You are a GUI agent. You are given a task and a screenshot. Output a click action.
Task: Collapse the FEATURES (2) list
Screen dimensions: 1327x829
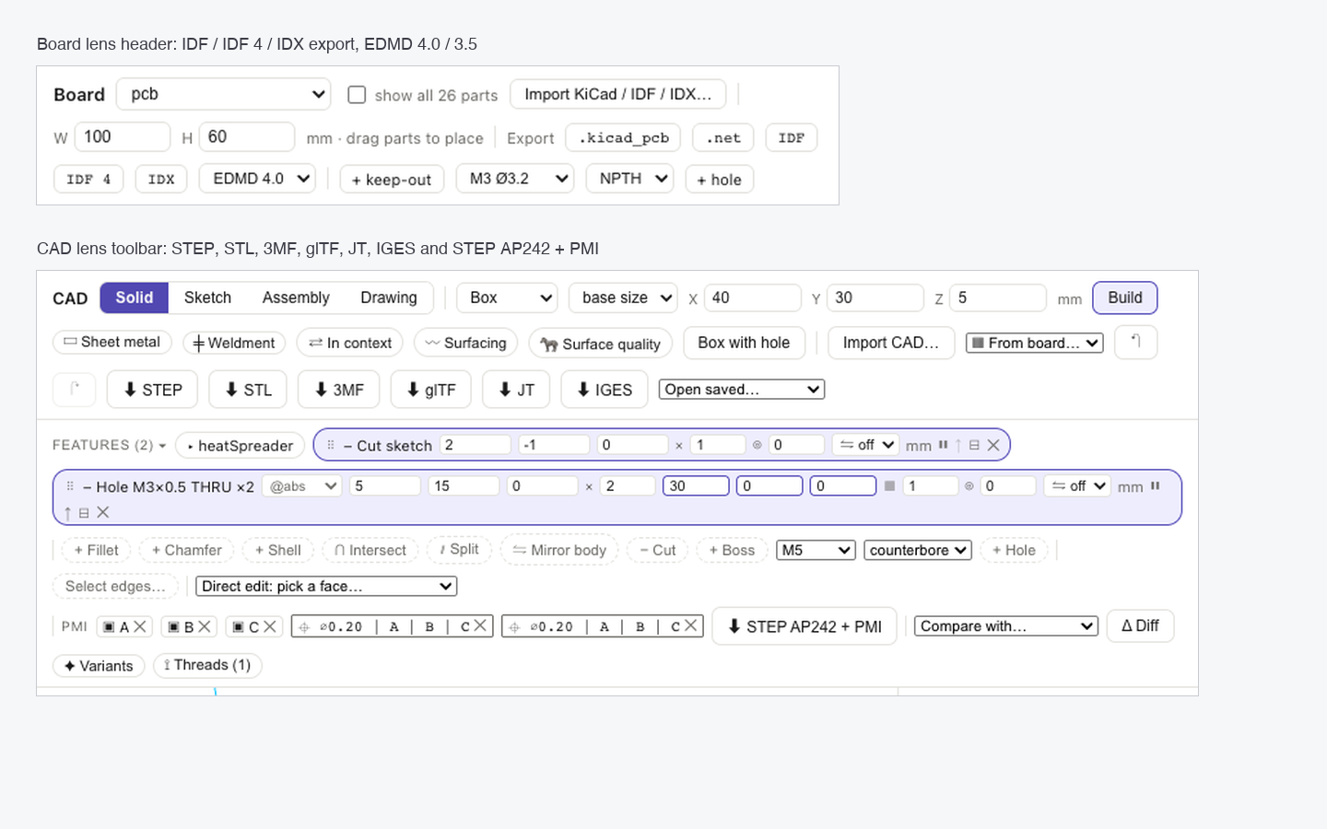tap(110, 445)
